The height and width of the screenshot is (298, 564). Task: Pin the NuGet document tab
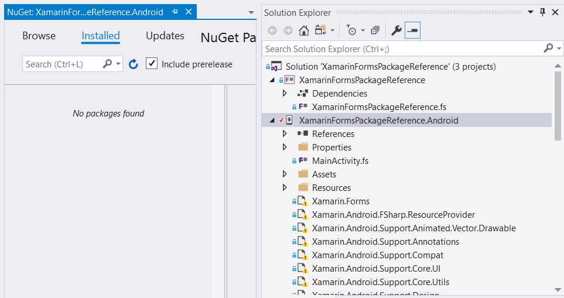(x=175, y=12)
